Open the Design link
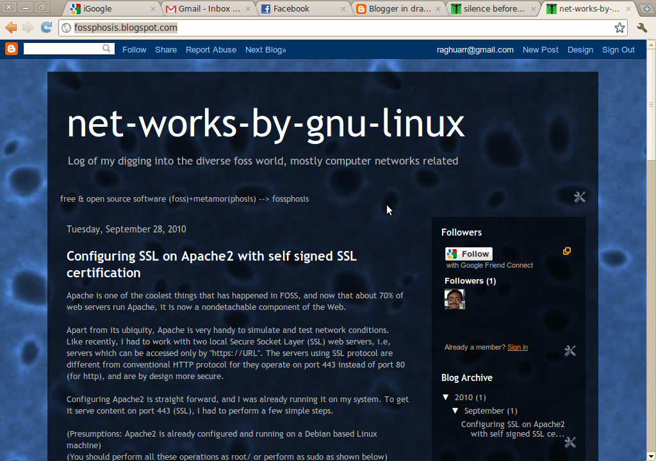Image resolution: width=656 pixels, height=461 pixels. click(x=580, y=50)
